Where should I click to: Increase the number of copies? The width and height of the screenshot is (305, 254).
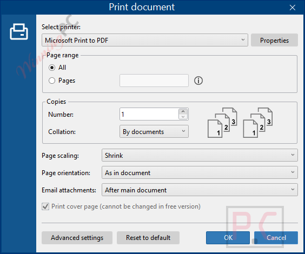point(183,111)
